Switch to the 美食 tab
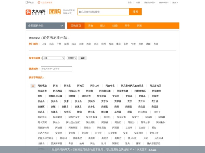 (x=91, y=26)
